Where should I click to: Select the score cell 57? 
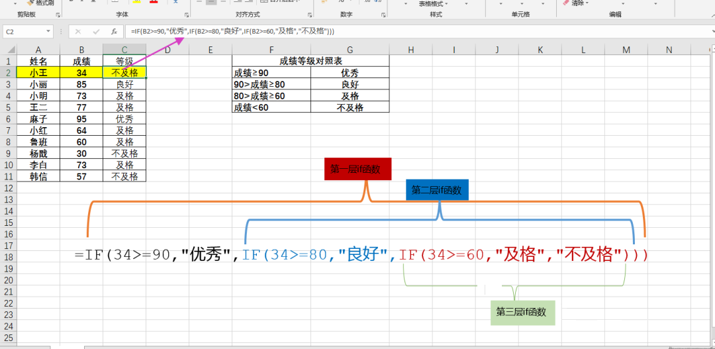(x=81, y=176)
